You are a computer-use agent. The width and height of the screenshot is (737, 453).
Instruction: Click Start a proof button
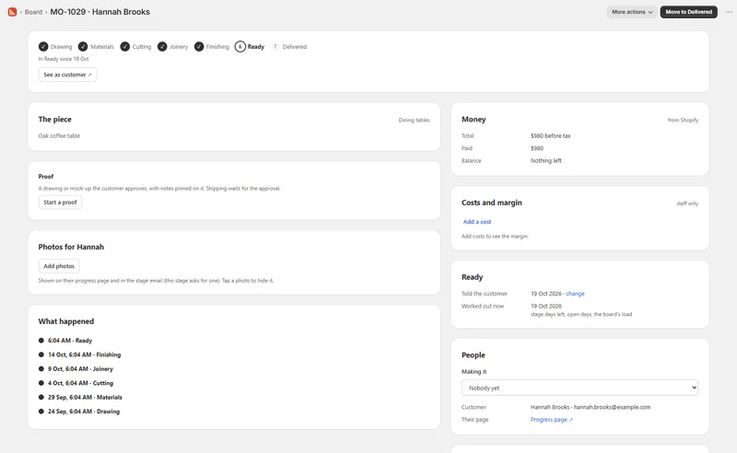coord(60,202)
